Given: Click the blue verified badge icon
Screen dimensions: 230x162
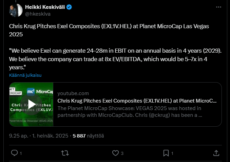Looking at the screenshot, I should (x=68, y=7).
